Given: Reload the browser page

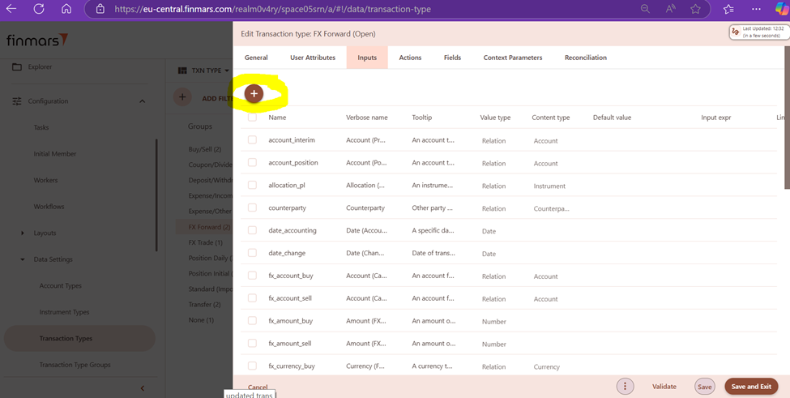Looking at the screenshot, I should [39, 9].
